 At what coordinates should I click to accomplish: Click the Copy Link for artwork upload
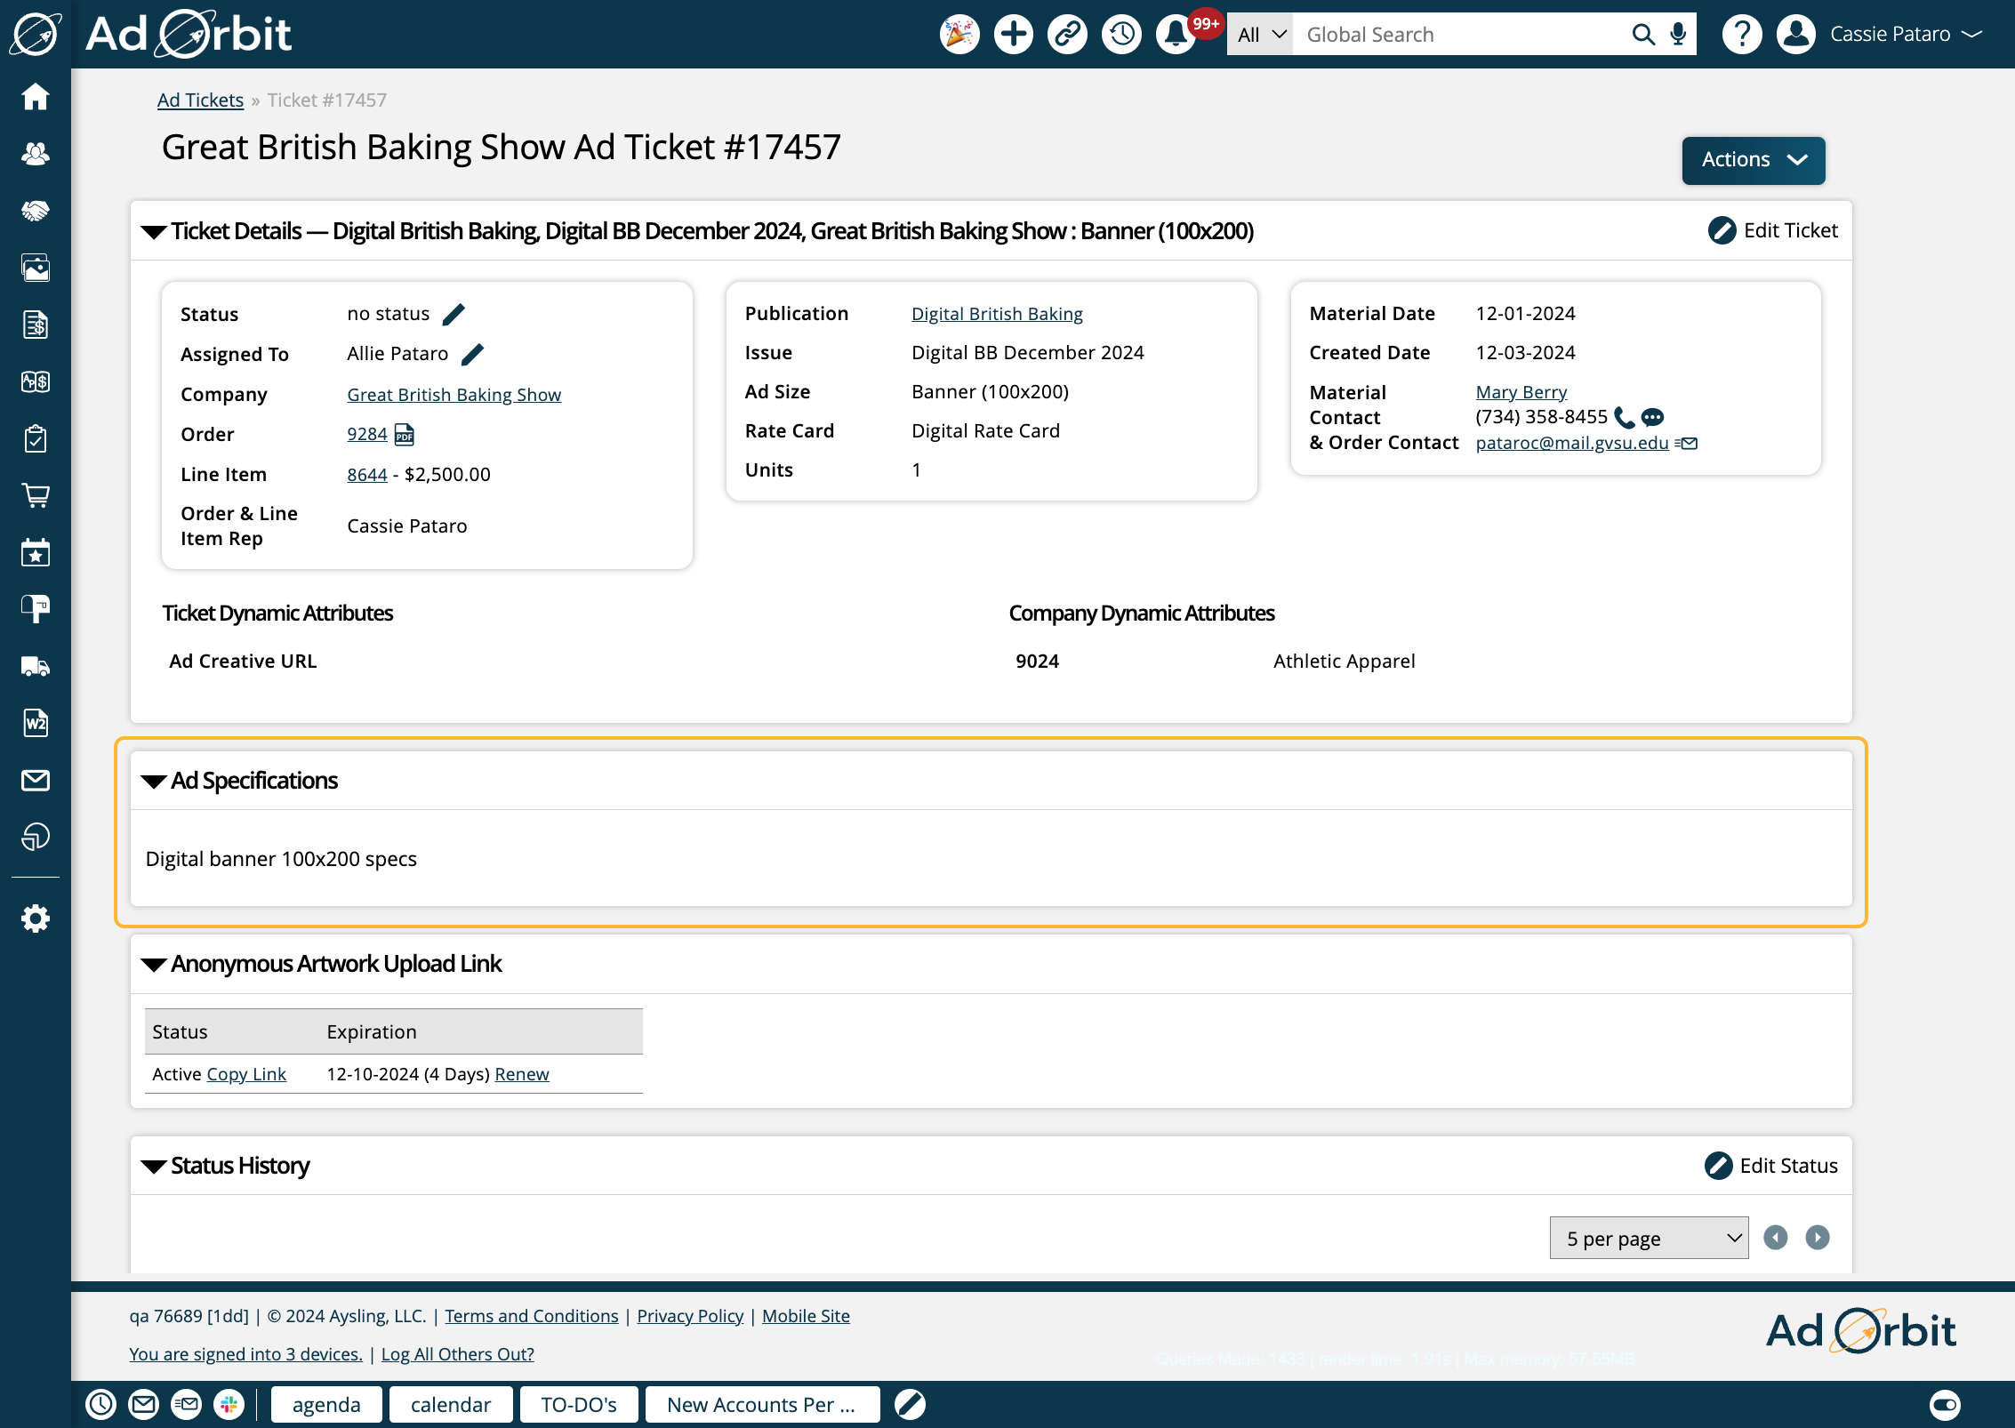coord(245,1074)
